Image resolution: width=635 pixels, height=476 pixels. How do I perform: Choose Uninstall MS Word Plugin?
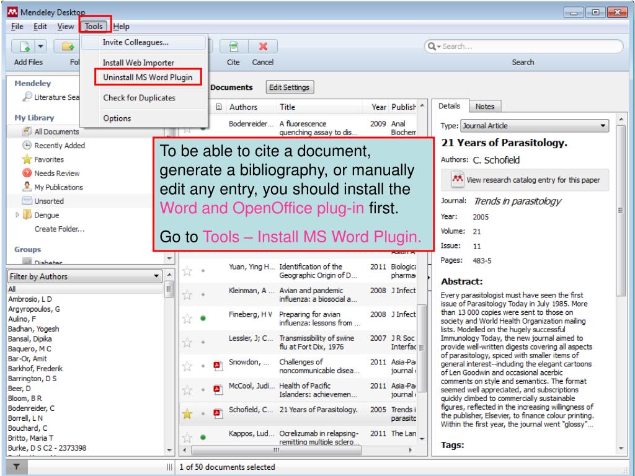click(148, 77)
